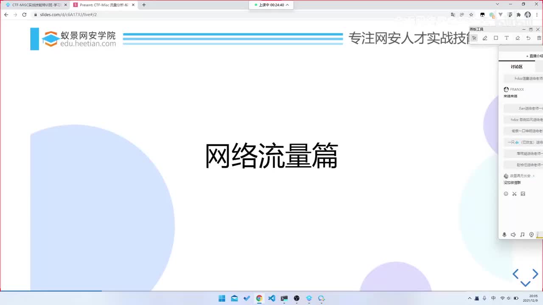The height and width of the screenshot is (305, 543).
Task: Open the terminal from taskbar
Action: (284, 298)
